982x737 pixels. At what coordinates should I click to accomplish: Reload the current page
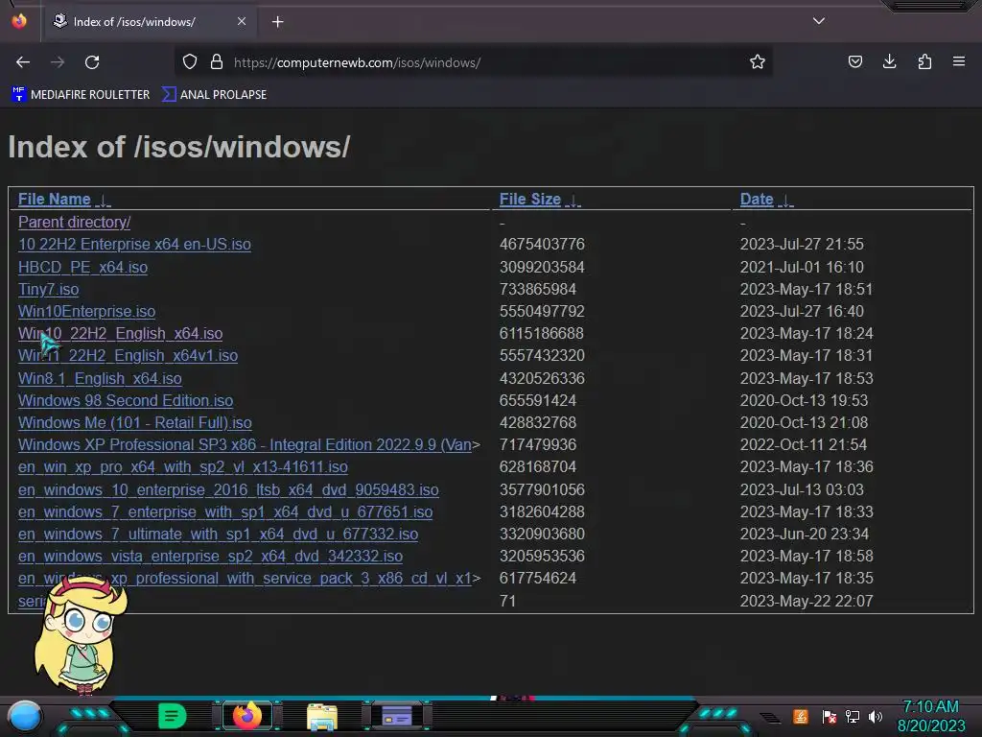pyautogui.click(x=92, y=62)
